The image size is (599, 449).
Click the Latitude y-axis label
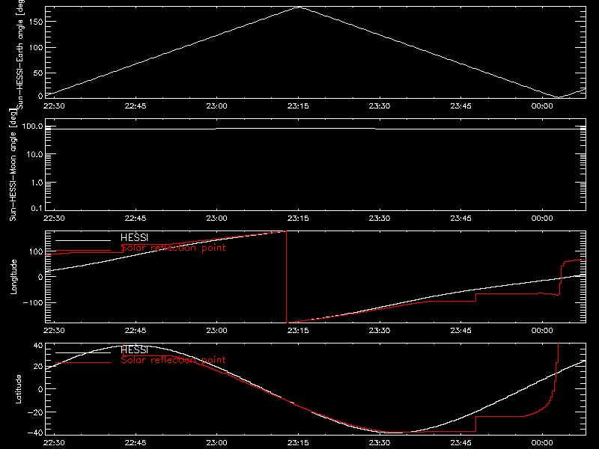point(18,389)
